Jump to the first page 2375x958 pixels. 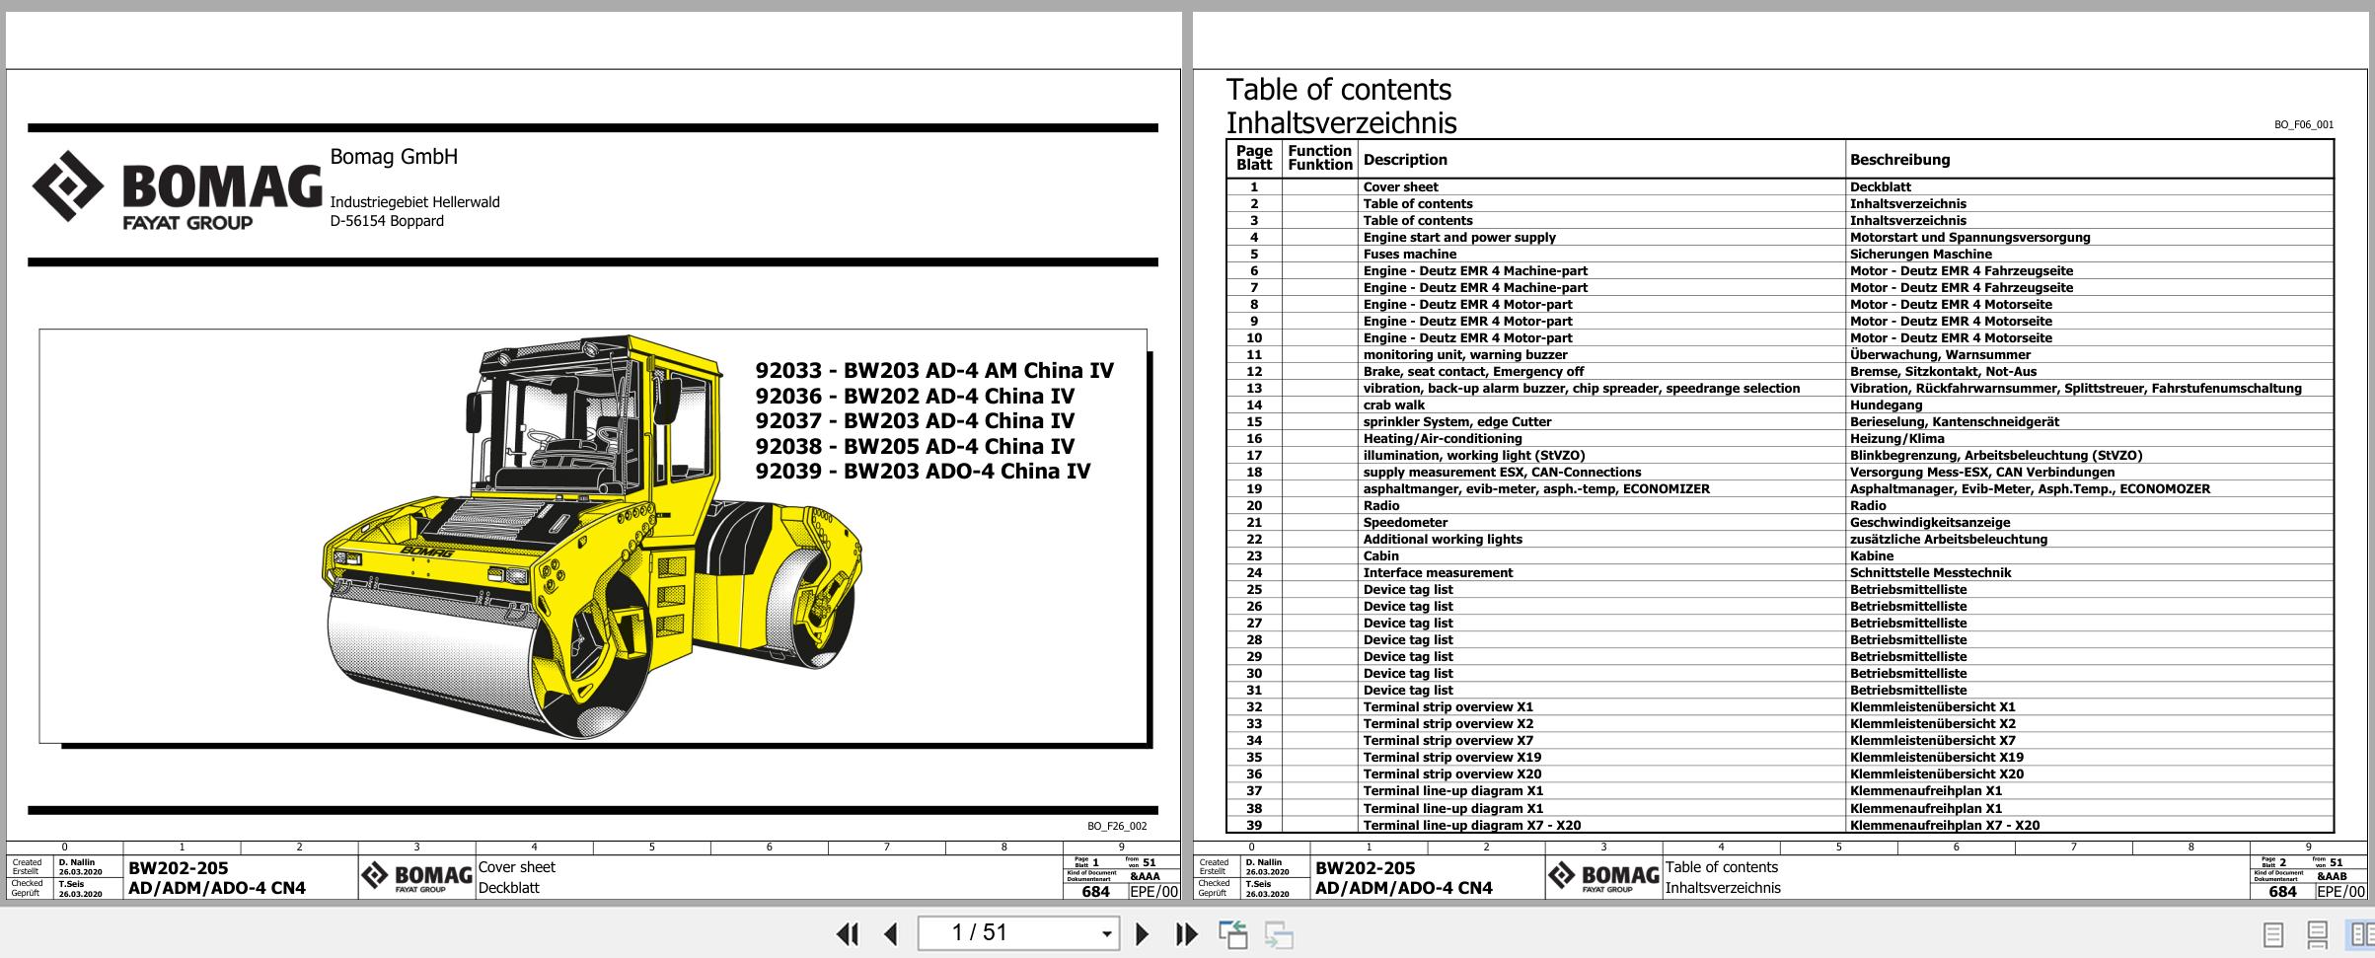click(x=847, y=933)
